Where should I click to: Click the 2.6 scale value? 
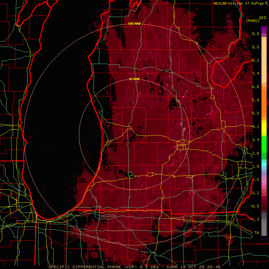pyautogui.click(x=256, y=153)
